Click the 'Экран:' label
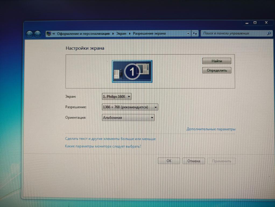 pyautogui.click(x=70, y=96)
